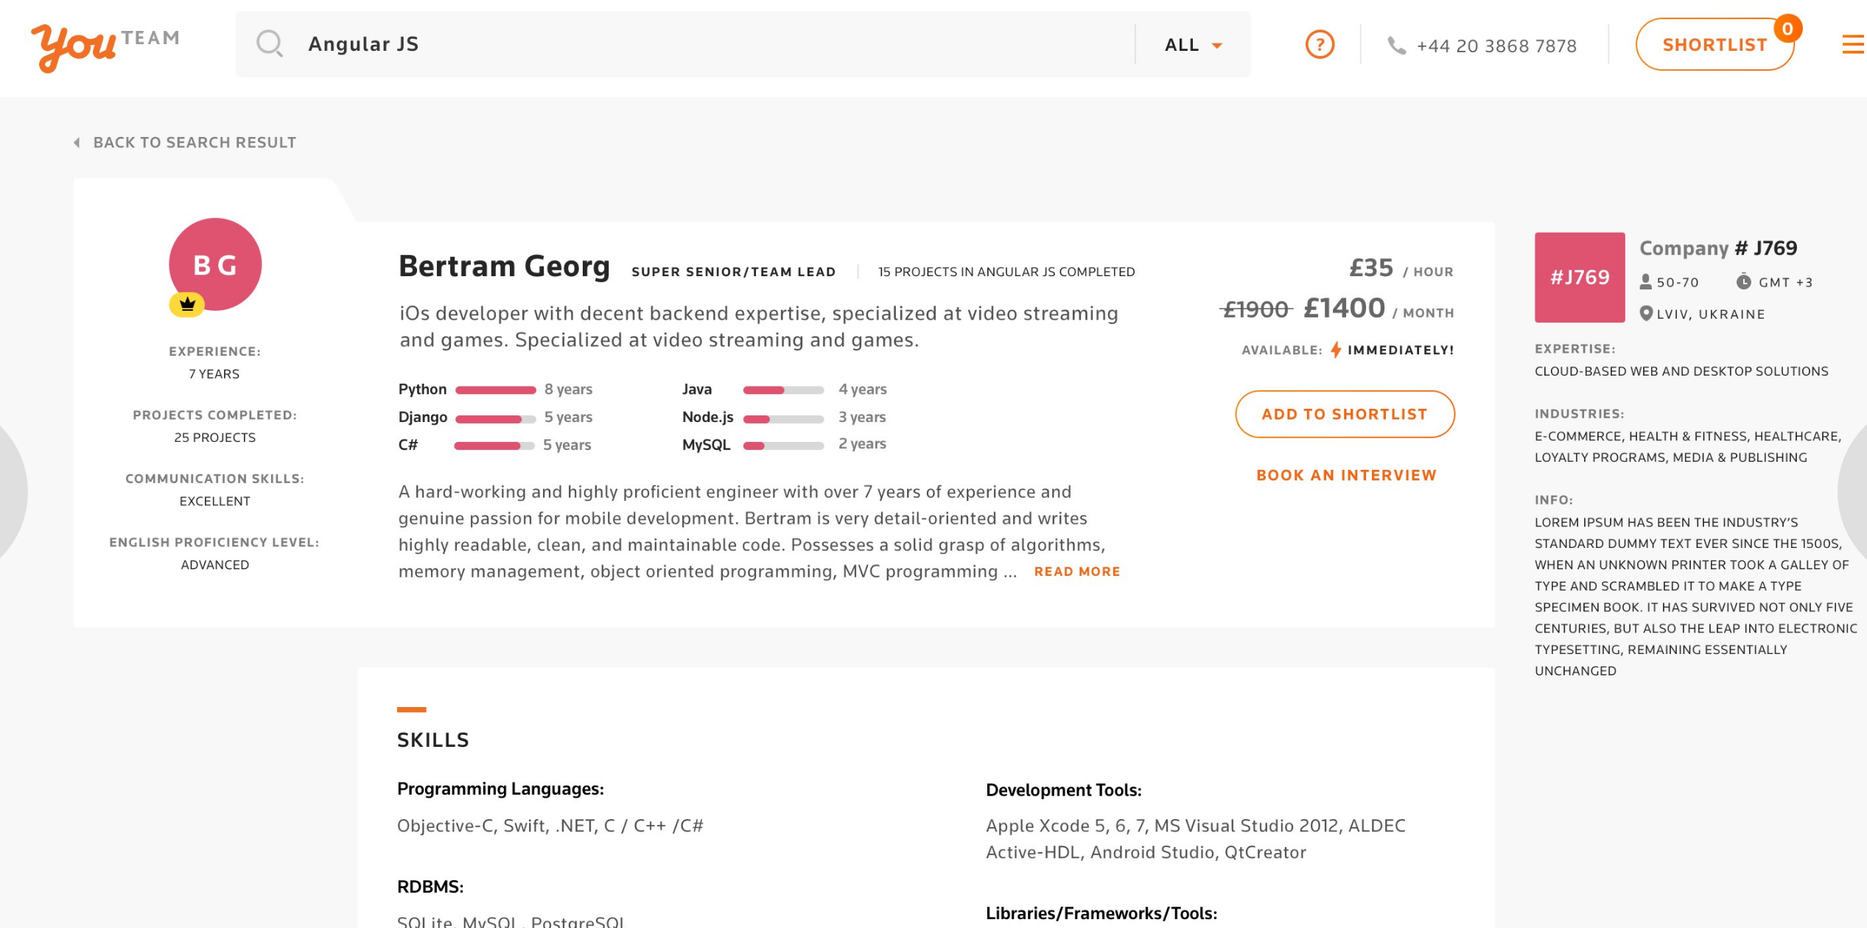Viewport: 1867px width, 928px height.
Task: Click the BG avatar circle
Action: (215, 264)
